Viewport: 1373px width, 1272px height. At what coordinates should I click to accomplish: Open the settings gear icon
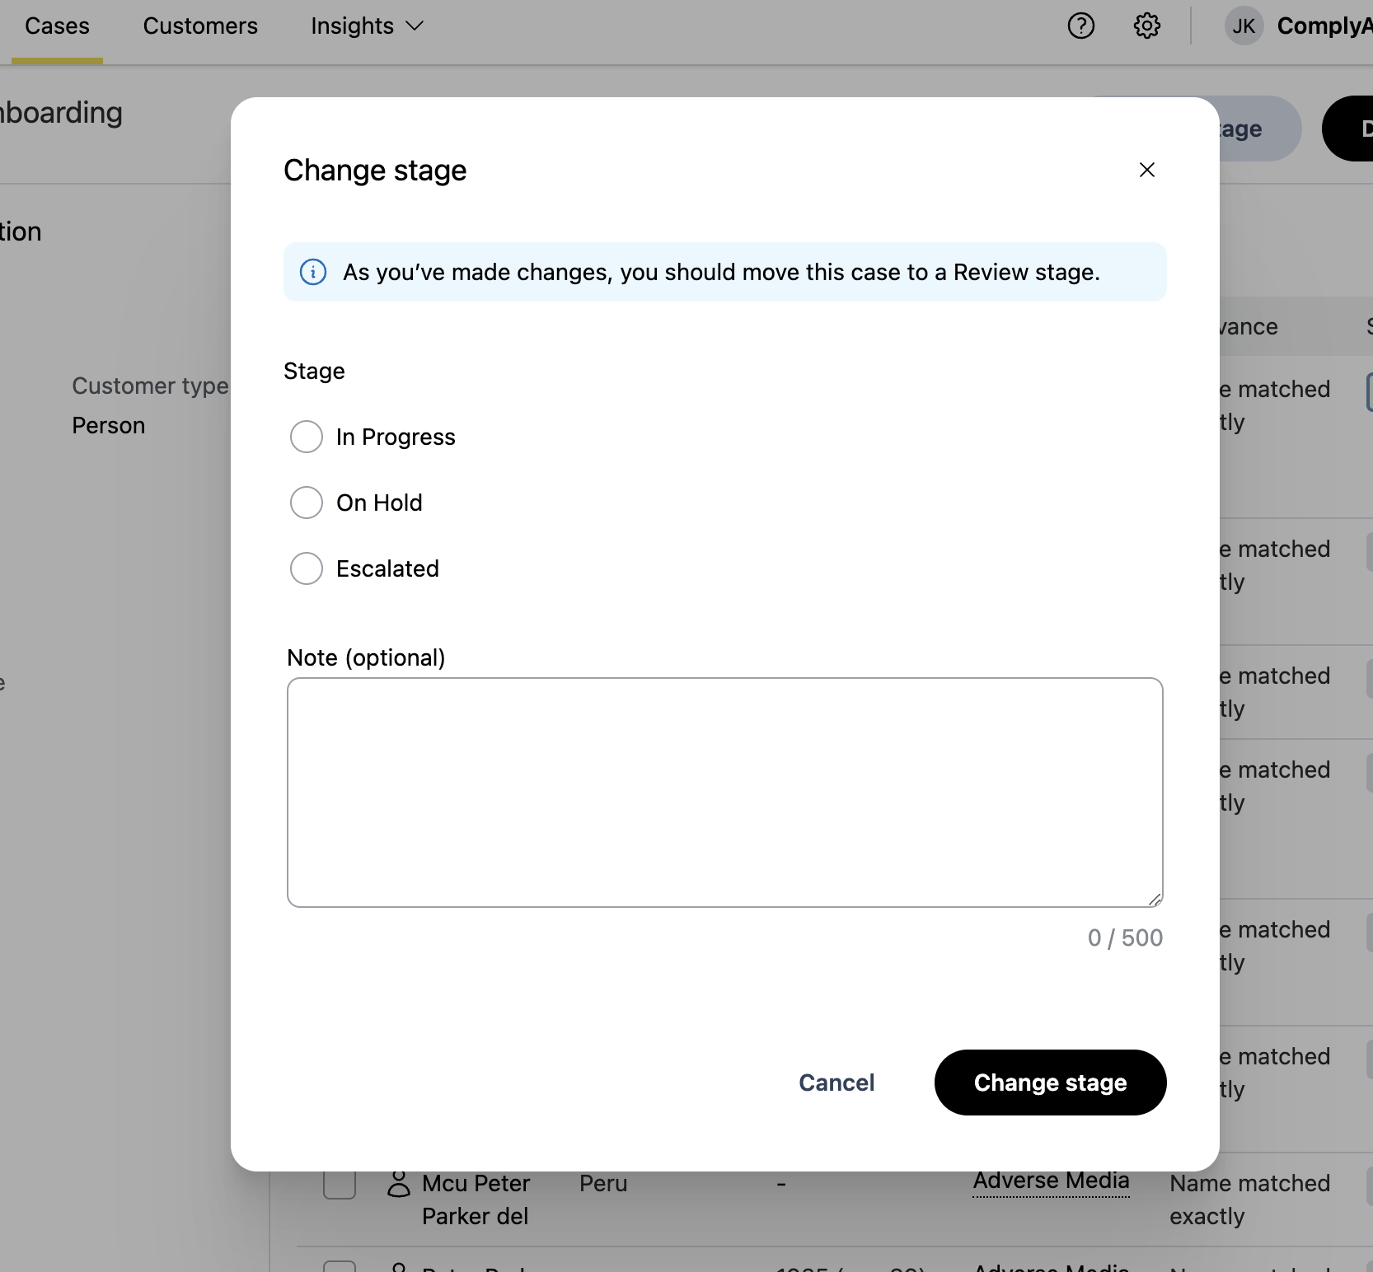point(1146,26)
